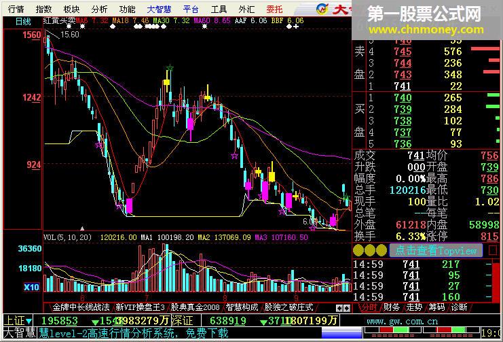Click the 1242 price axis value

click(x=32, y=97)
